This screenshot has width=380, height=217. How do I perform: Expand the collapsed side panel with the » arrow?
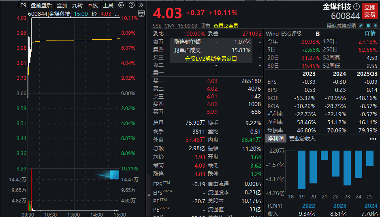tap(149, 195)
